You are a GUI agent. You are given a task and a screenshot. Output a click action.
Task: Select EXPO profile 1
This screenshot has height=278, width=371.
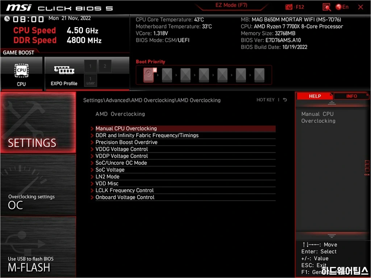tap(90, 66)
